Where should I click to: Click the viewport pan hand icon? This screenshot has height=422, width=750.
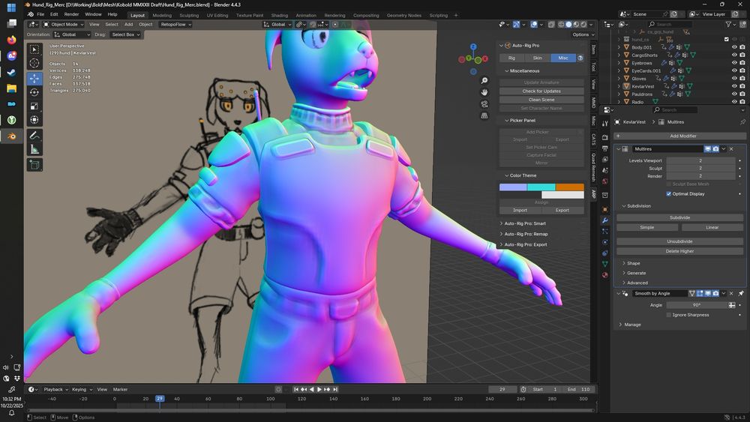pos(485,92)
